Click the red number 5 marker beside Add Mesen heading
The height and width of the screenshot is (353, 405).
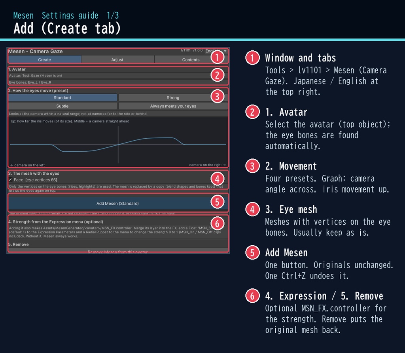click(x=252, y=252)
